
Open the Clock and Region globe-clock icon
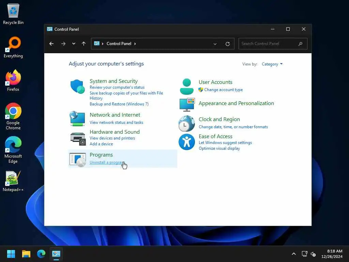tap(186, 123)
